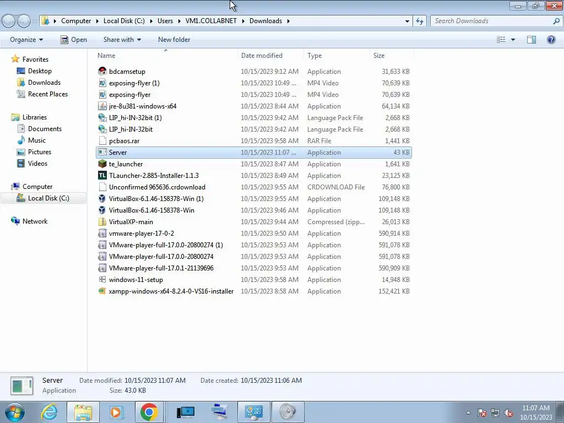564x423 pixels.
Task: Select Unconfirmed 965636.crdownload file name
Action: 157,187
